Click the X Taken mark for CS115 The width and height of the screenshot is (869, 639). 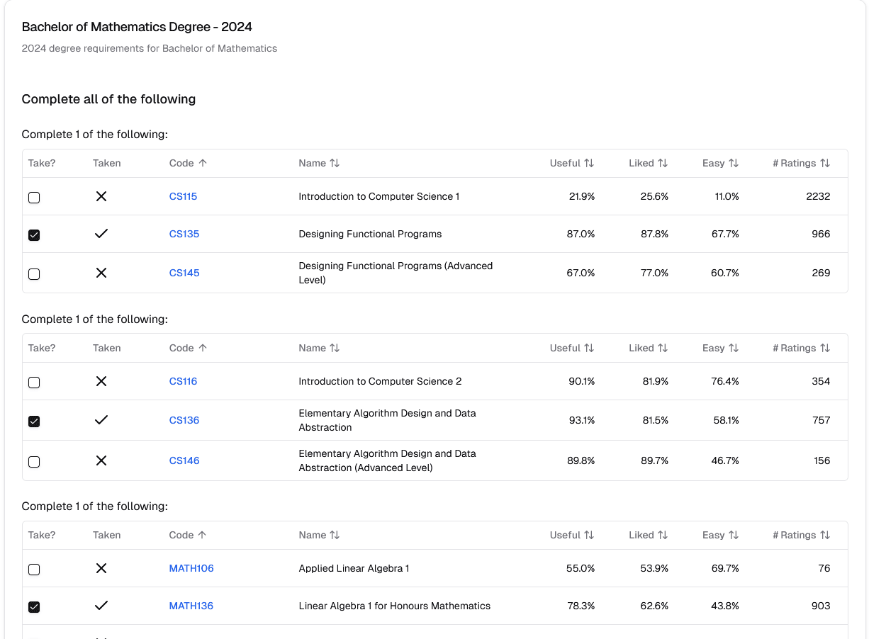(x=101, y=196)
